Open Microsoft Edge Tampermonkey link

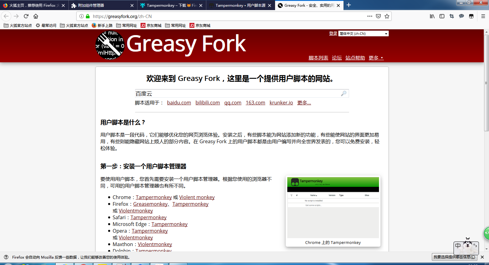(x=170, y=224)
